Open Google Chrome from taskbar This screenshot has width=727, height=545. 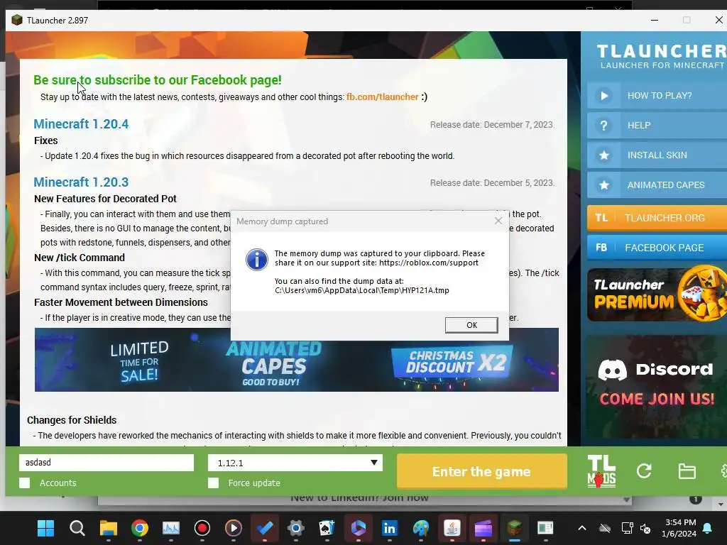pyautogui.click(x=140, y=528)
